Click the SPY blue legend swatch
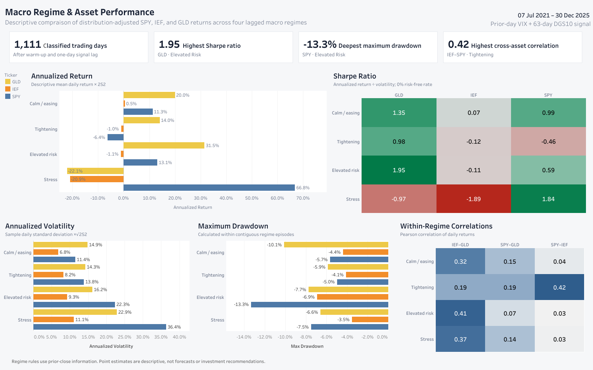 click(x=8, y=97)
